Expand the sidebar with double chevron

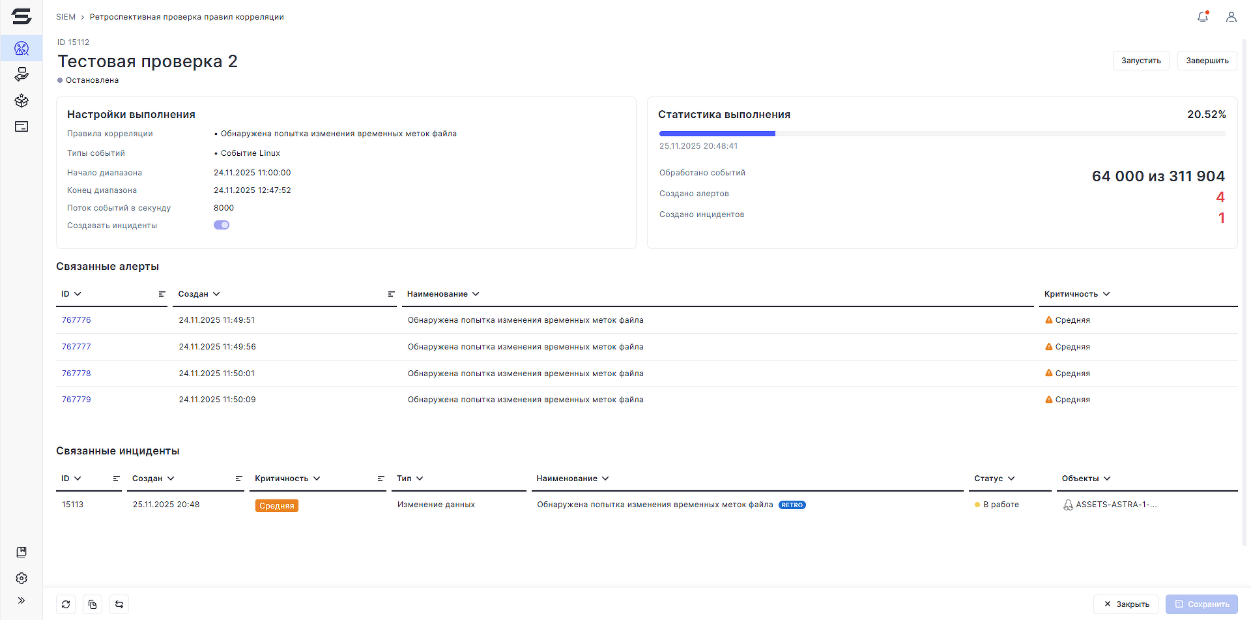pos(22,600)
